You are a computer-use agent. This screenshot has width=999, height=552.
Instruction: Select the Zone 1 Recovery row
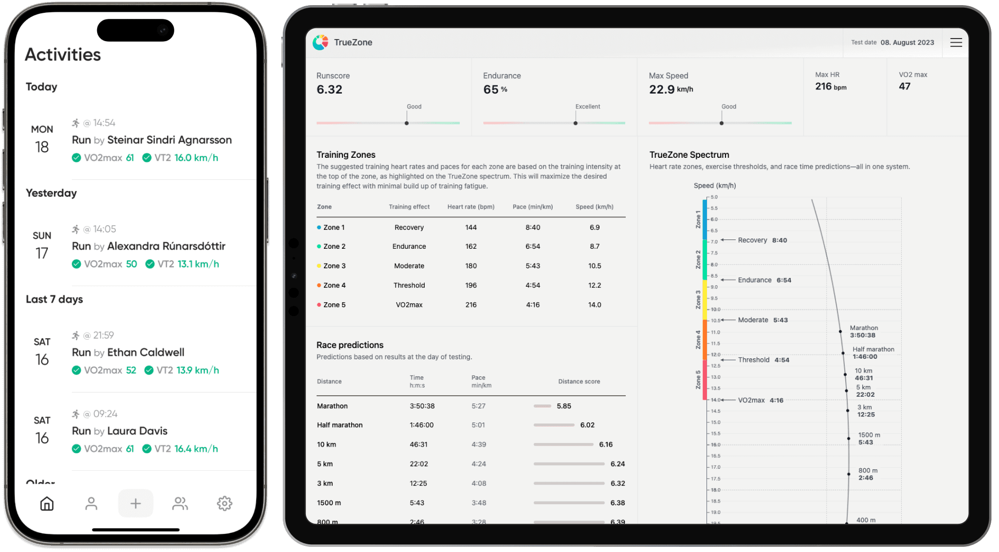click(471, 228)
